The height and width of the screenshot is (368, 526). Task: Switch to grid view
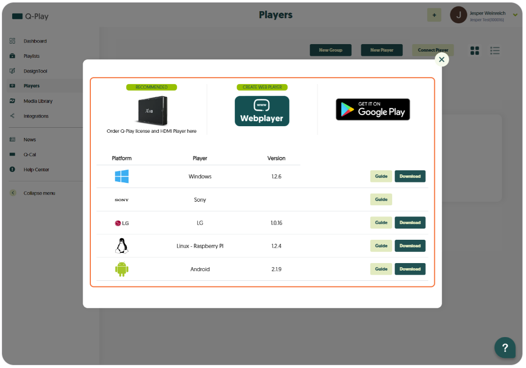click(475, 51)
